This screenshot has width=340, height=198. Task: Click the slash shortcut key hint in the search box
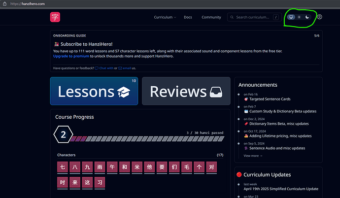276,17
